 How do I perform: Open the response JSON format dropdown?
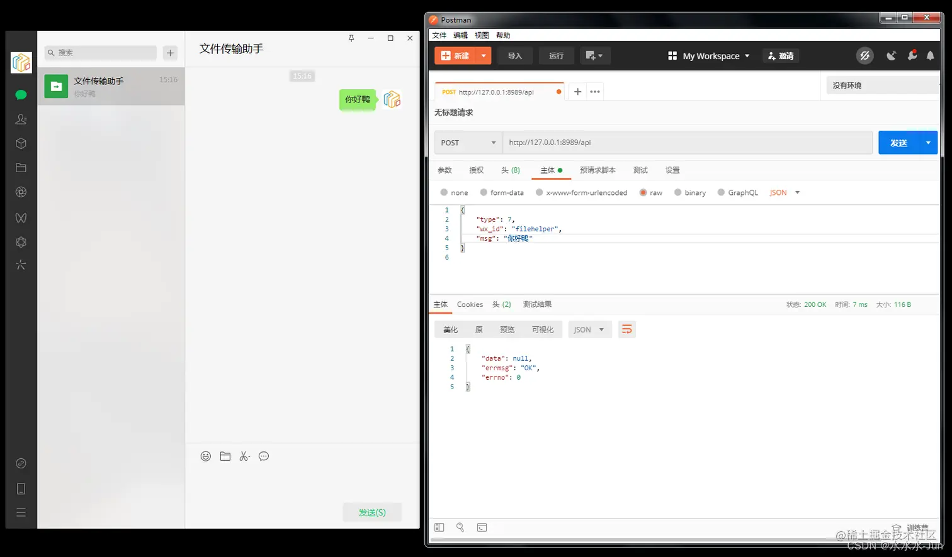click(590, 330)
